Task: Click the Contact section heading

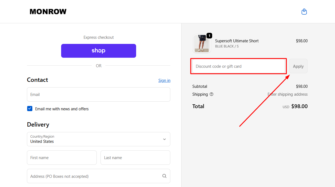Action: tap(37, 80)
